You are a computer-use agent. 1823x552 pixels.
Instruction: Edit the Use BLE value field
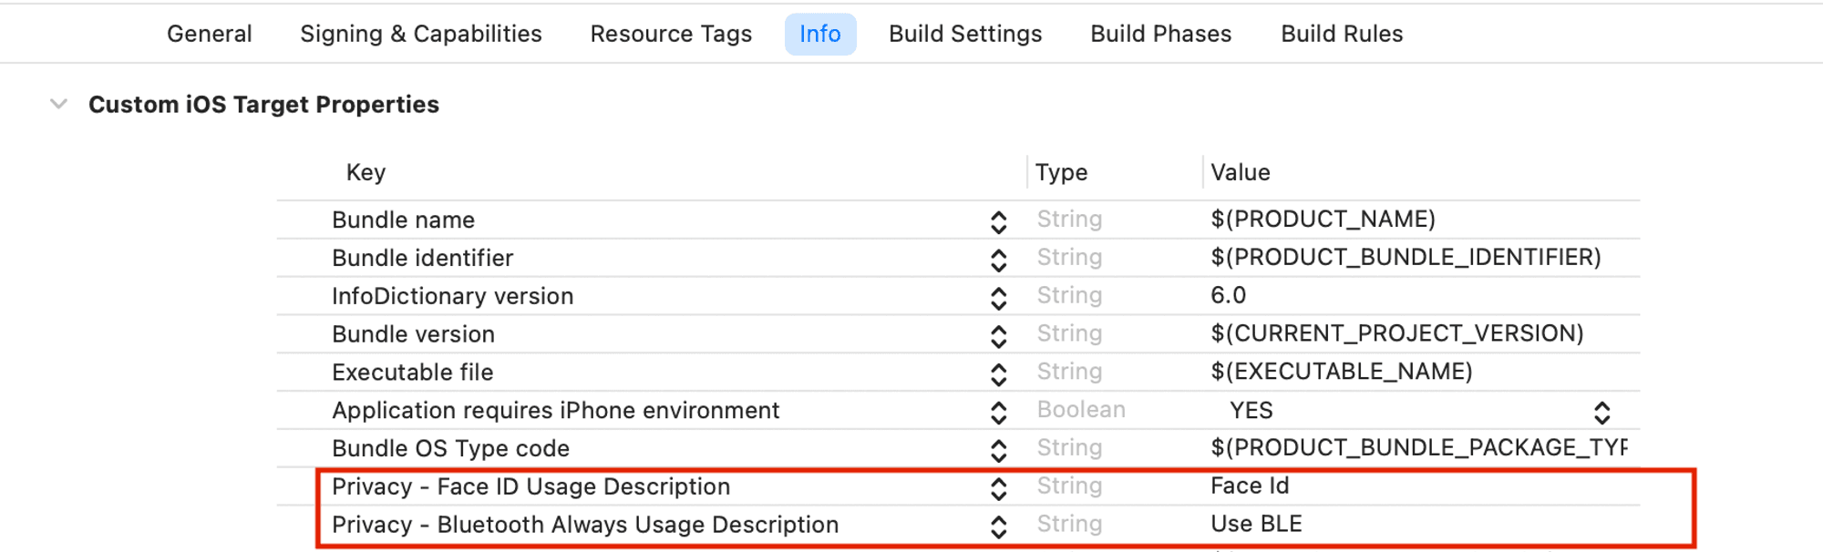click(1256, 524)
